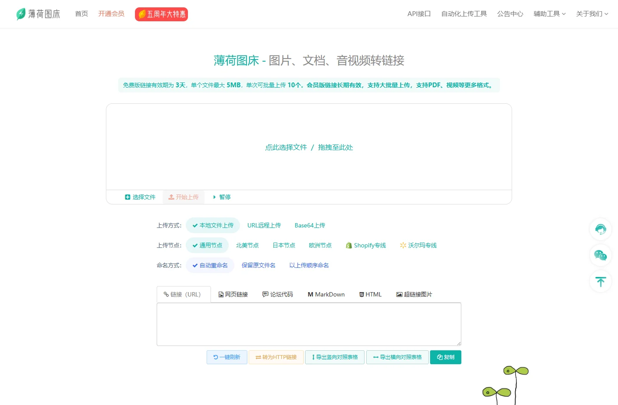Viewport: 618px width, 405px height.
Task: Open the customer service headset icon
Action: click(601, 229)
